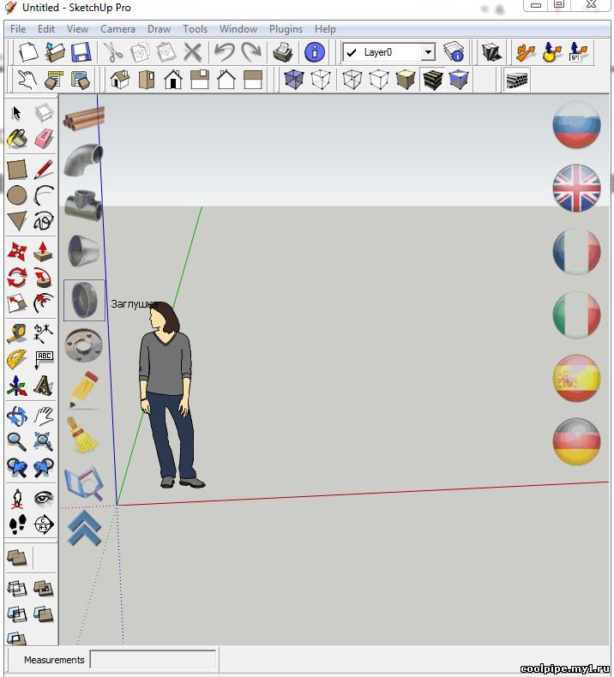Image resolution: width=614 pixels, height=677 pixels.
Task: Select the red pencil Line tool
Action: pos(44,170)
